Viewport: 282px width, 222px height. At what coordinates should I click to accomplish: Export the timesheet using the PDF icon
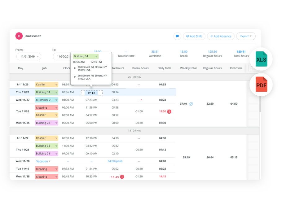coord(261,84)
